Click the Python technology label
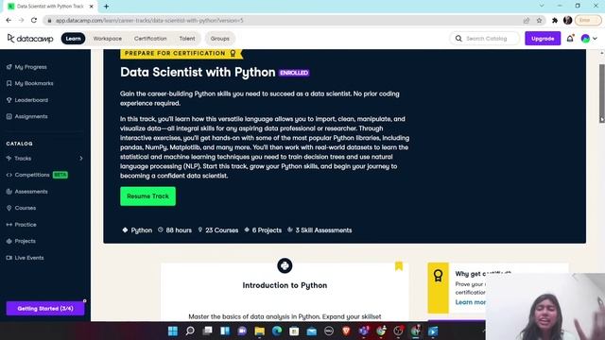 (x=137, y=230)
